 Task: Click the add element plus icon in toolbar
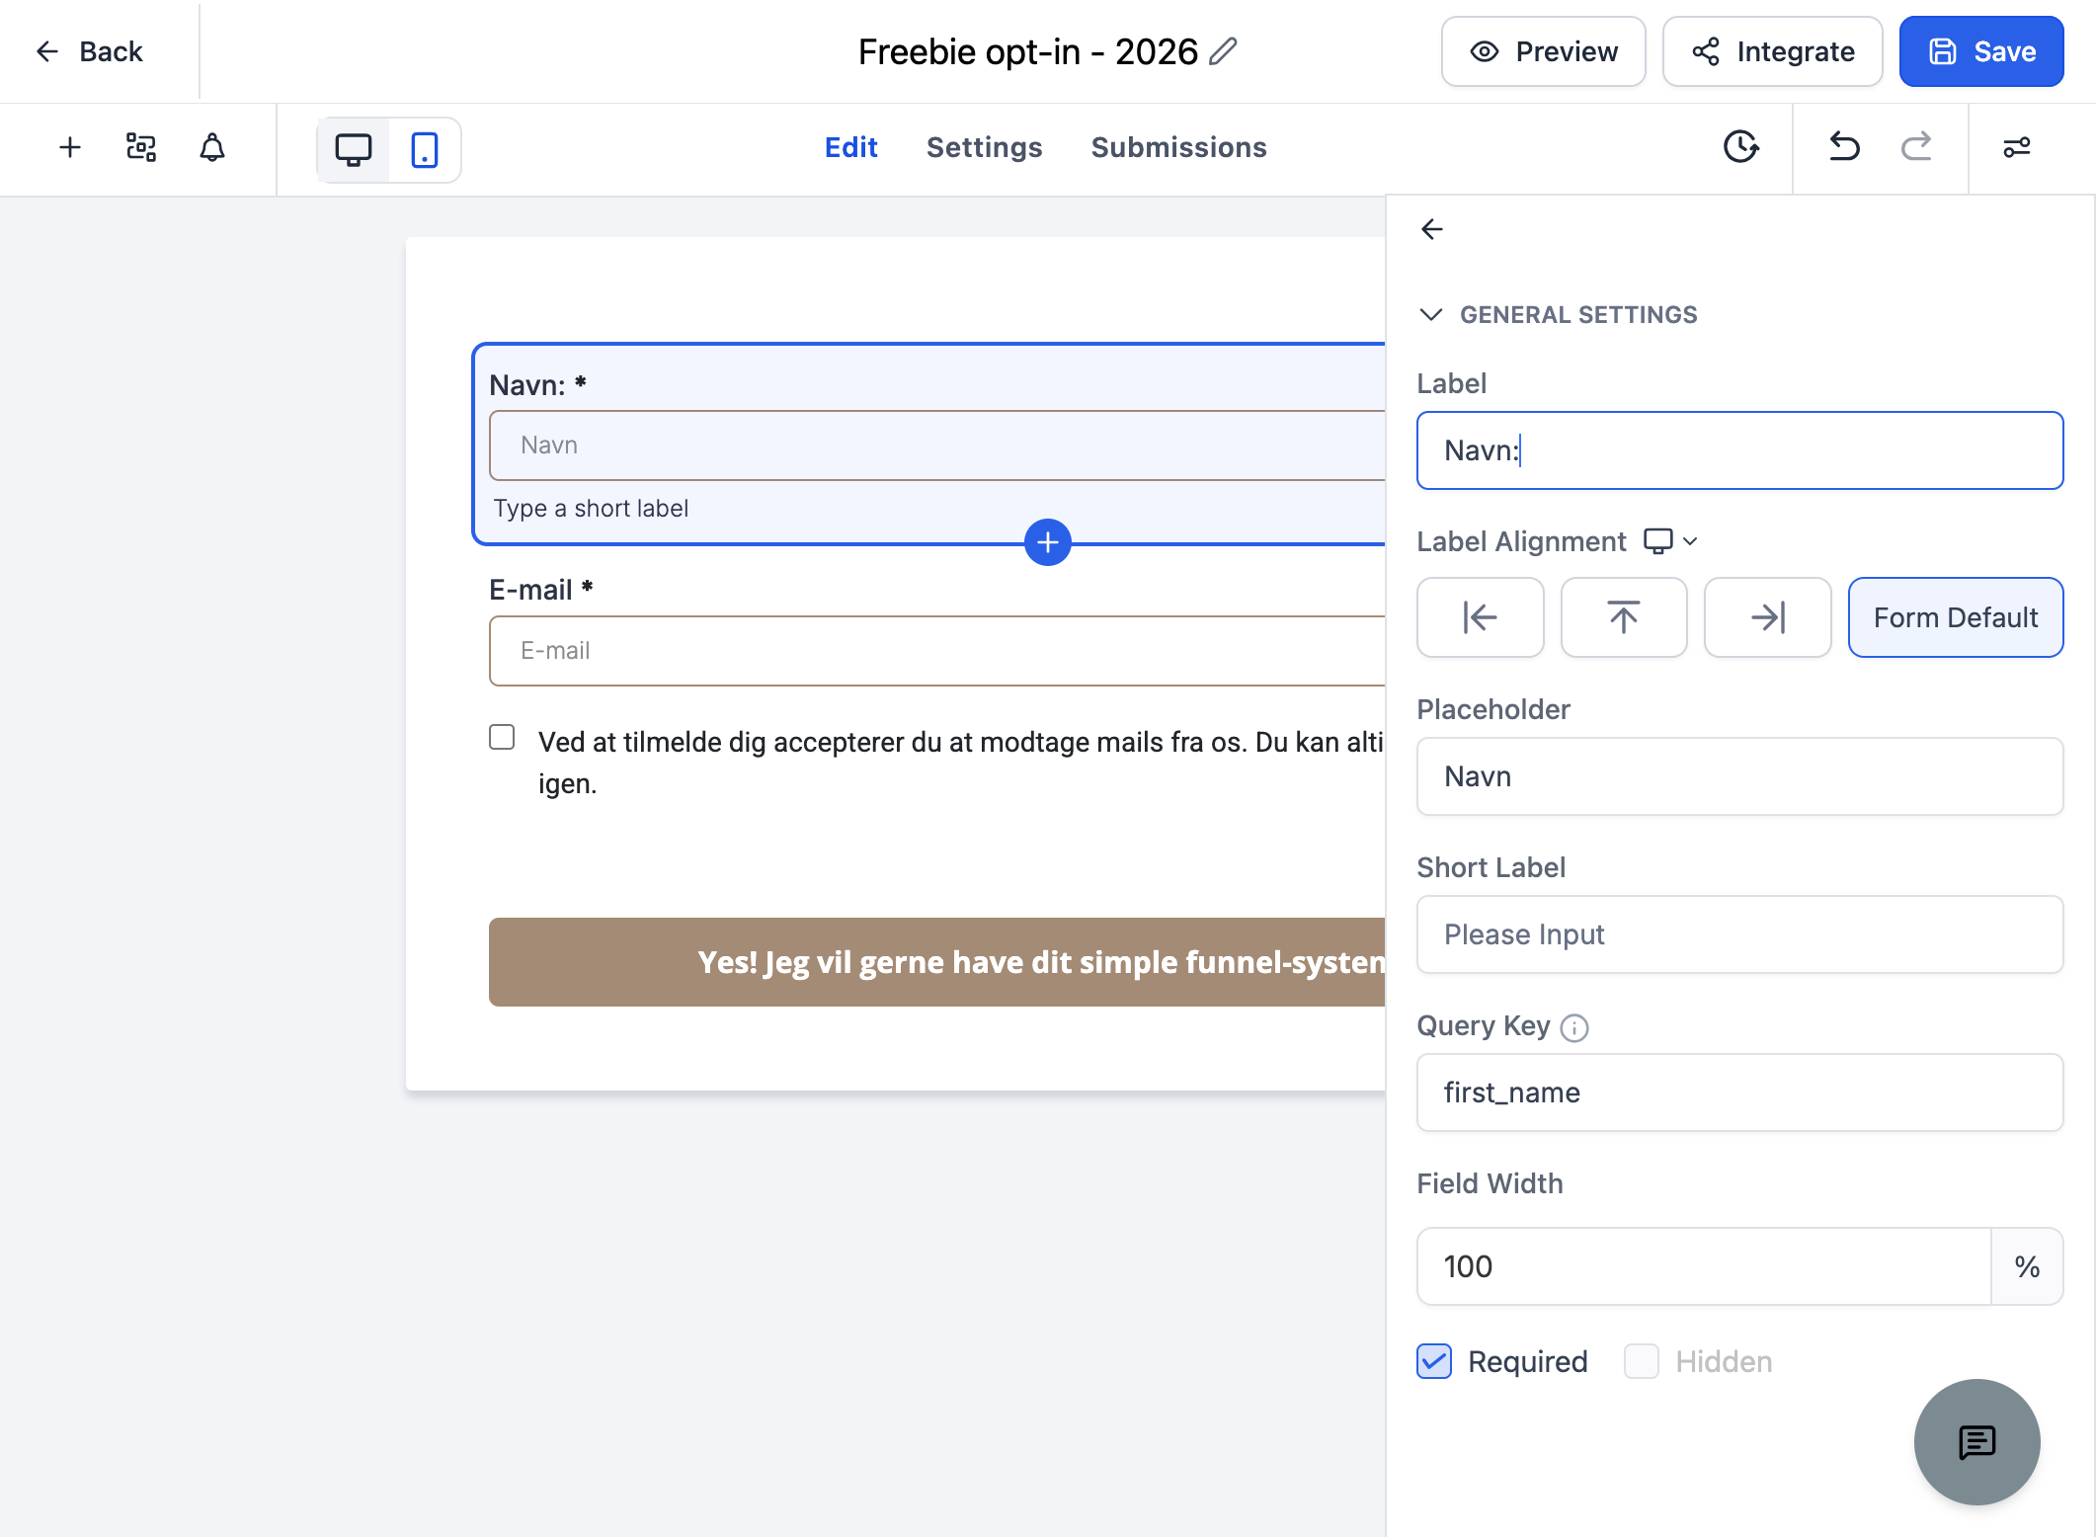pyautogui.click(x=70, y=148)
